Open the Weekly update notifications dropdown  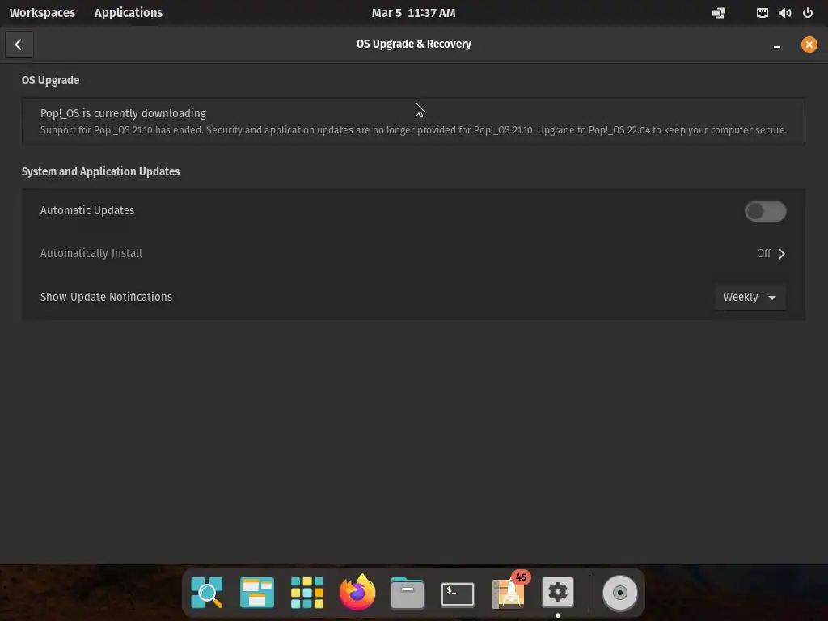click(x=750, y=298)
